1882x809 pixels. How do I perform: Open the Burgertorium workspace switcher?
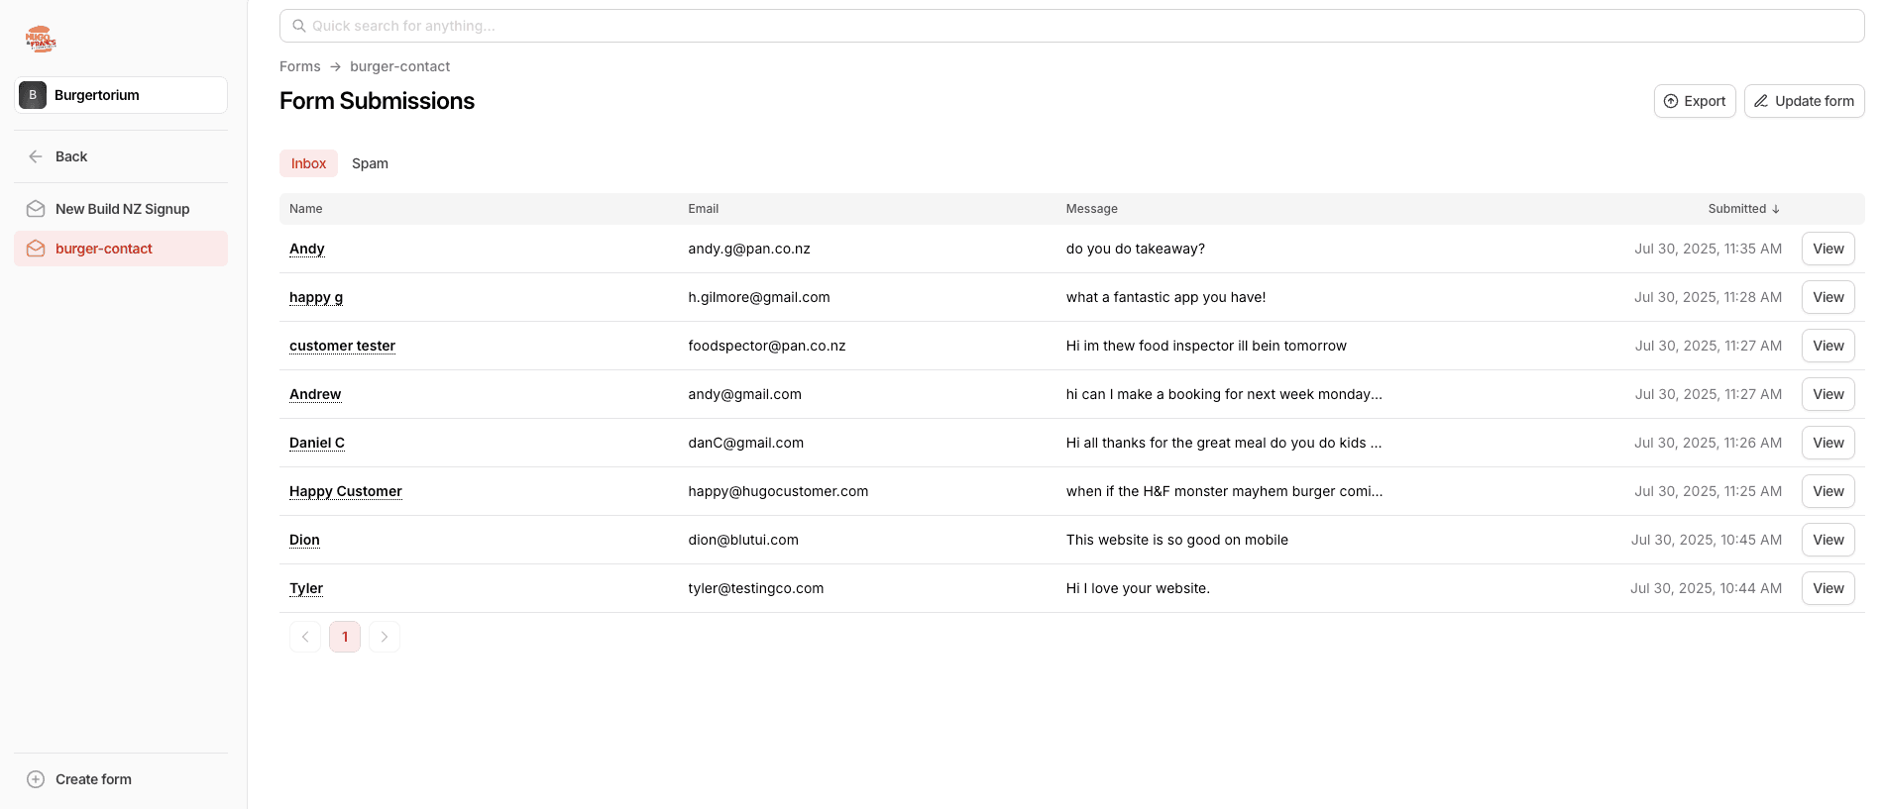pos(121,95)
